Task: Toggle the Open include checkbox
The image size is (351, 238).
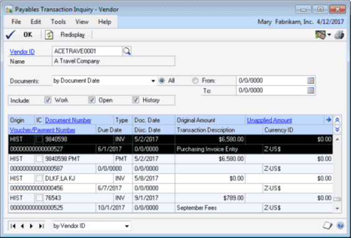Action: (92, 100)
